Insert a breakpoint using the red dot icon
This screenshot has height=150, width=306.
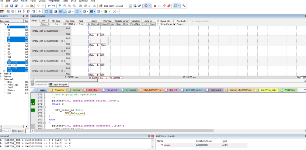pos(155,6)
